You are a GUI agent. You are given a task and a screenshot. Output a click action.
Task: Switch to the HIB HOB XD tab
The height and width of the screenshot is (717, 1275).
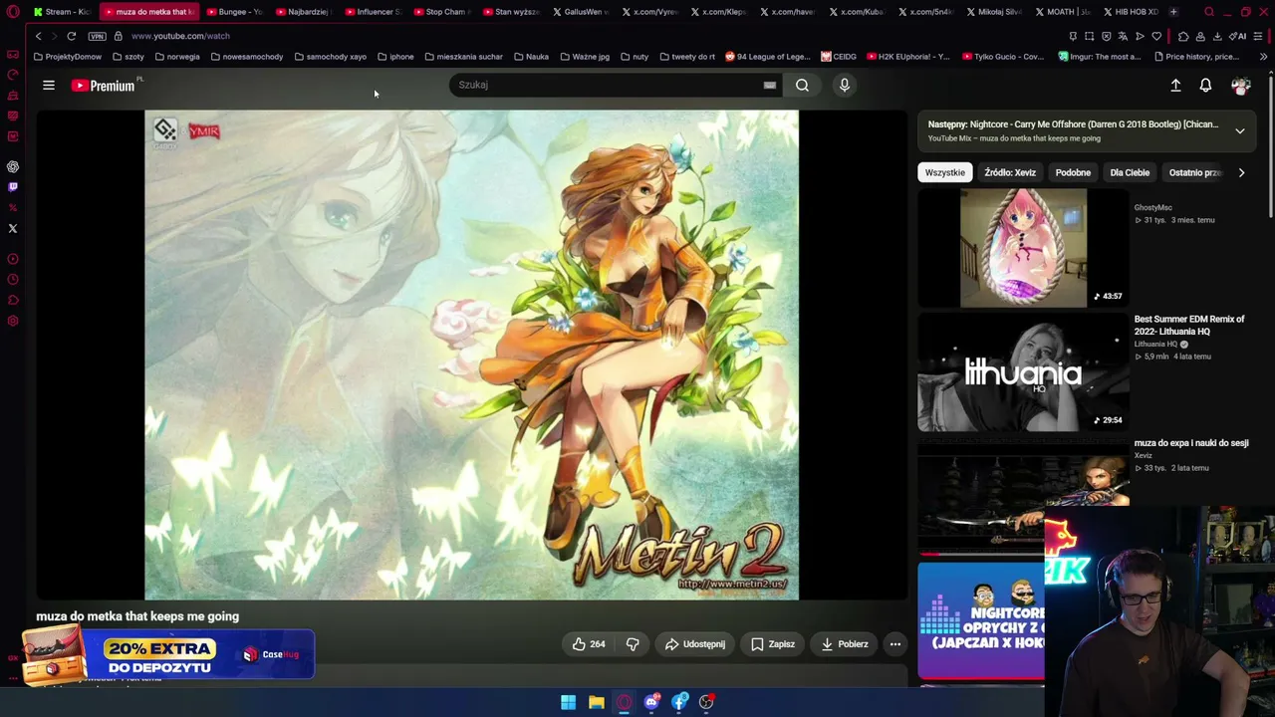pyautogui.click(x=1132, y=12)
